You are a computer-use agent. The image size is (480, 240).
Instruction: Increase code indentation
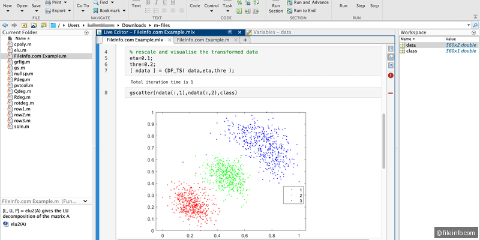click(248, 11)
